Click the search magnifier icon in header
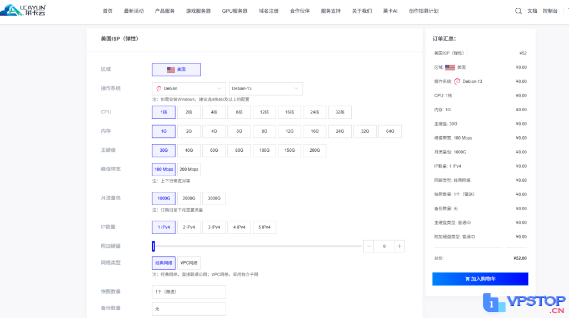The height and width of the screenshot is (318, 569). 518,11
